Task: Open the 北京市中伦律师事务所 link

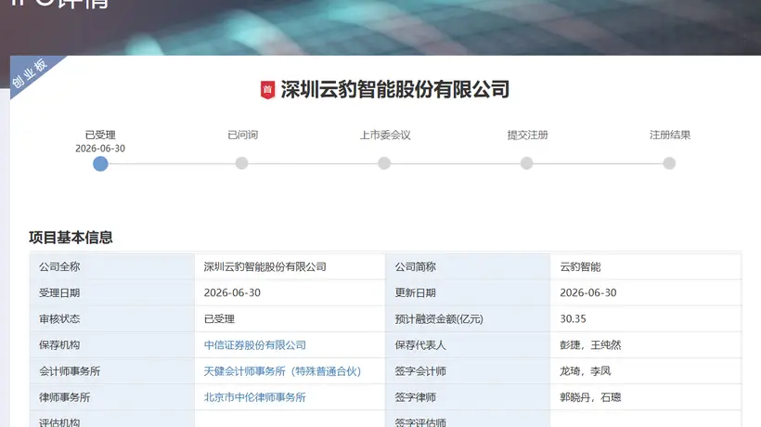Action: click(255, 397)
